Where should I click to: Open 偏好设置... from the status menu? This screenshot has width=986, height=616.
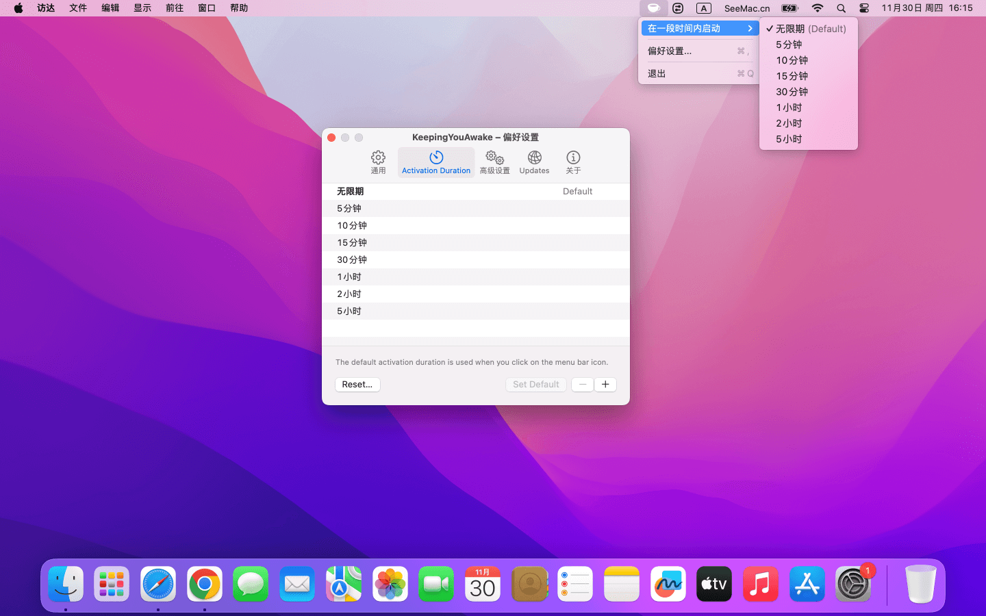point(670,51)
